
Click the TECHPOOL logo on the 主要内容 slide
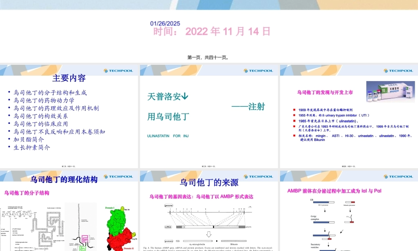click(x=119, y=71)
